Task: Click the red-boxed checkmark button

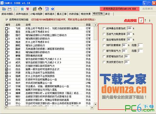Action: click(141, 21)
